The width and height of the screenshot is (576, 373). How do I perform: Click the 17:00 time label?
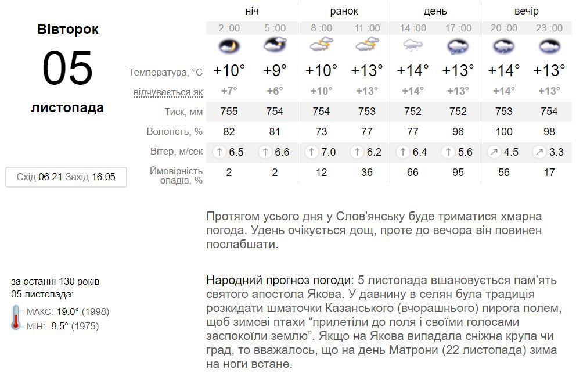click(x=458, y=28)
